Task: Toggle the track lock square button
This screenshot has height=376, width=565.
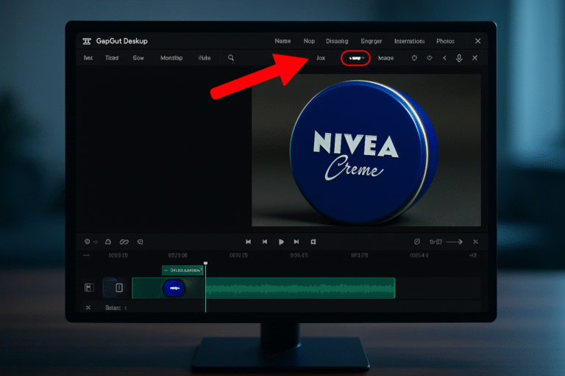Action: [x=119, y=287]
